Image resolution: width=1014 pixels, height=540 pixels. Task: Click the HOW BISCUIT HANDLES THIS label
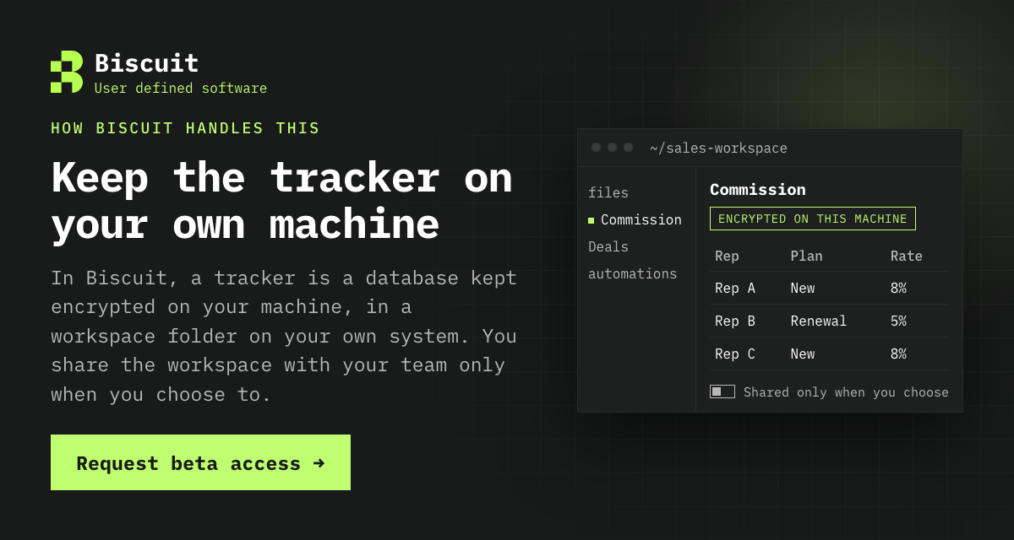(185, 128)
